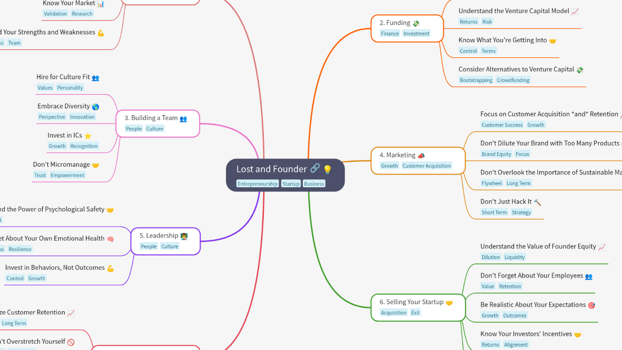This screenshot has width=622, height=350.
Task: Select the 4. Marketing node
Action: 418,160
